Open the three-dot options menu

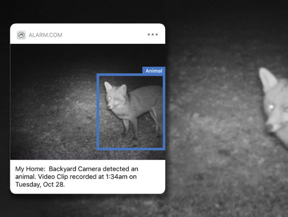[153, 35]
